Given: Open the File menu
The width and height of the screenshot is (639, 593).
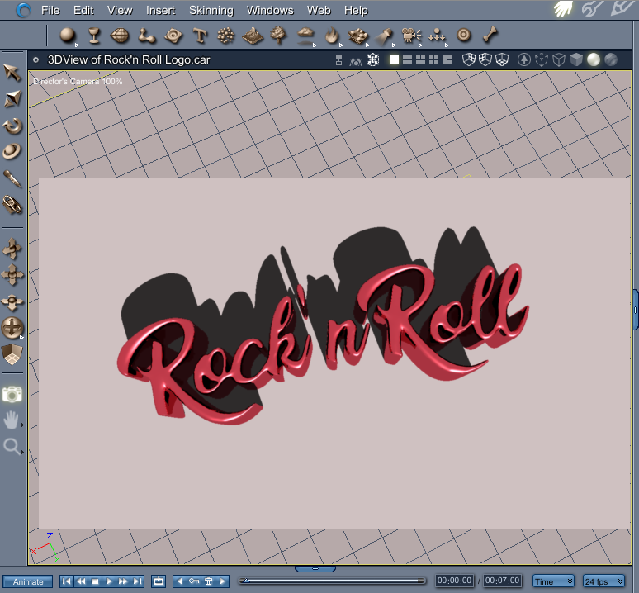Looking at the screenshot, I should click(50, 10).
